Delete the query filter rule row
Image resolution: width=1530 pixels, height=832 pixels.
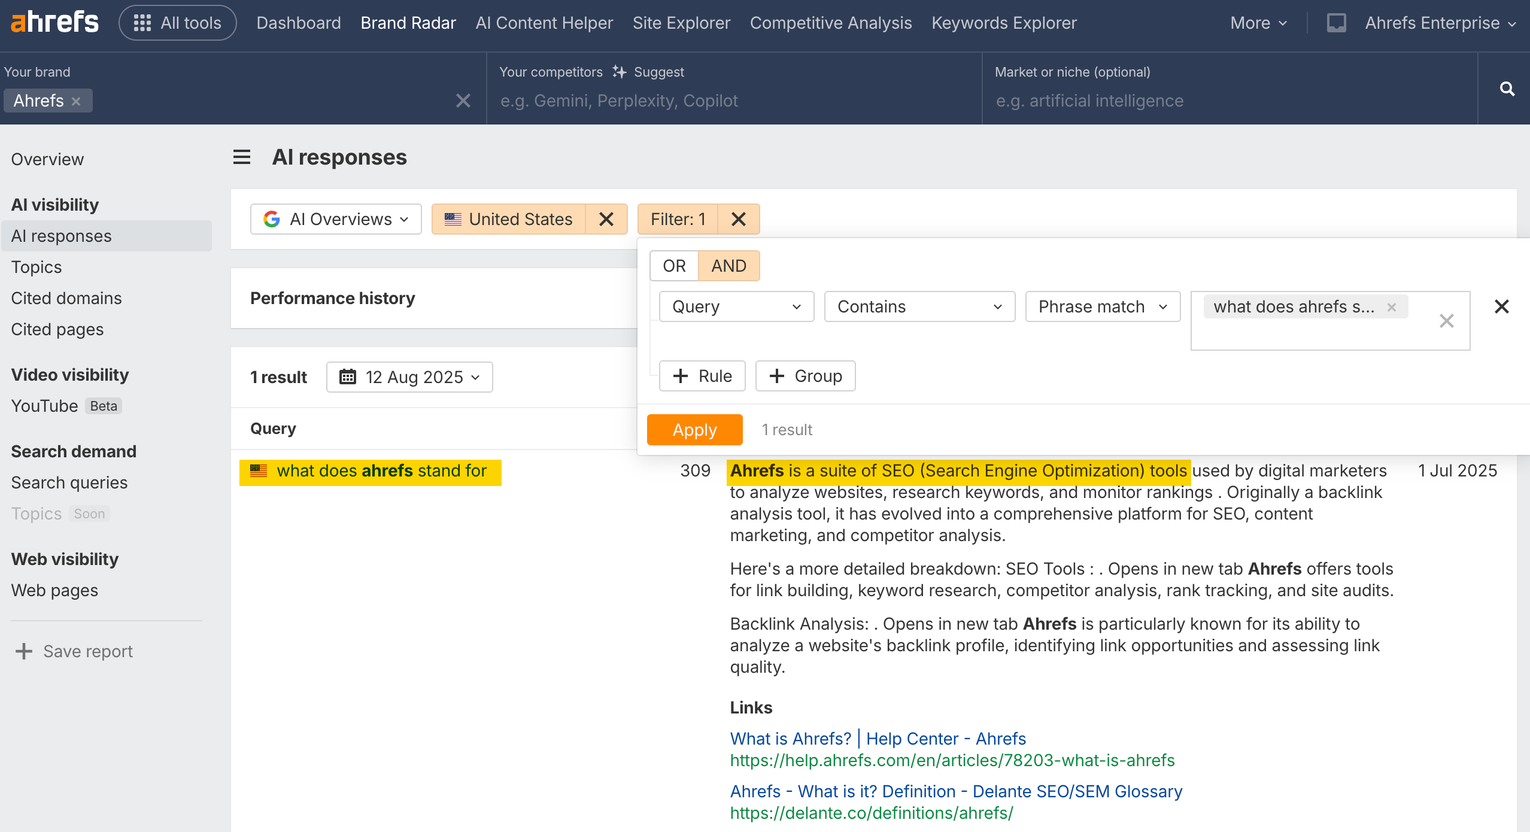[x=1501, y=306]
